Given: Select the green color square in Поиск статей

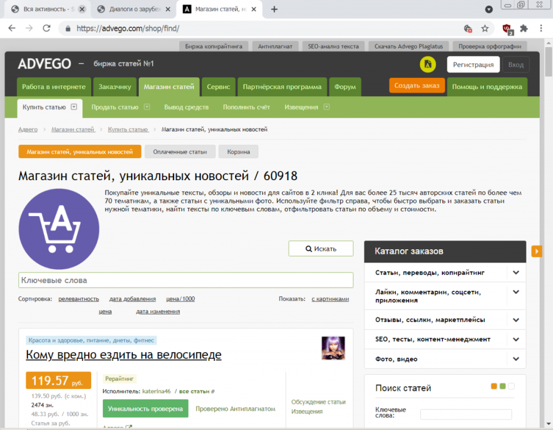Looking at the screenshot, I should (x=502, y=386).
